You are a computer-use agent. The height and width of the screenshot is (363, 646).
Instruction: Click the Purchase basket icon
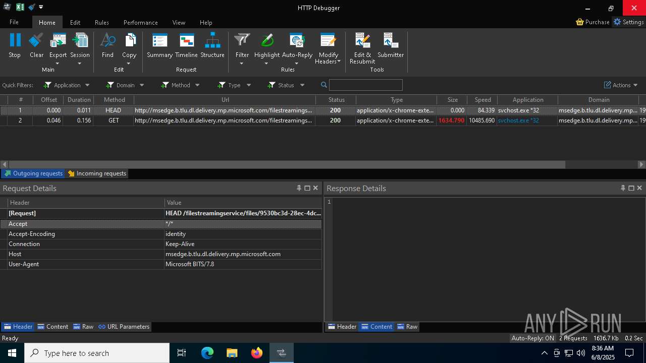[580, 22]
